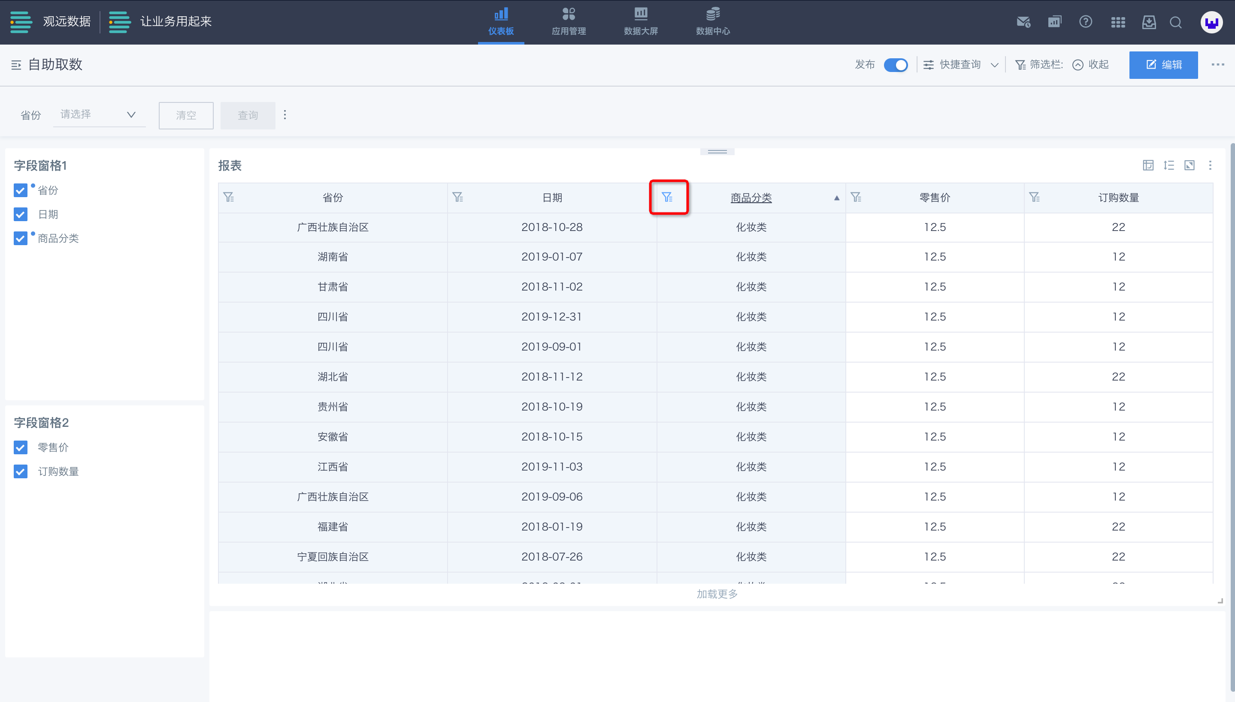
Task: Uncheck the 订购数量 field checkbox
Action: coord(20,471)
